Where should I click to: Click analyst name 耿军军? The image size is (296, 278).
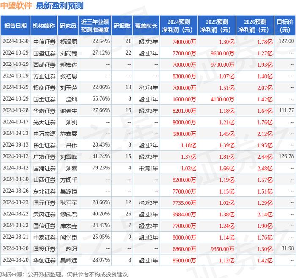coord(69,203)
